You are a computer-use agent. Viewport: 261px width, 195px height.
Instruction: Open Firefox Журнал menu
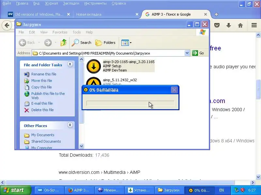51,3
